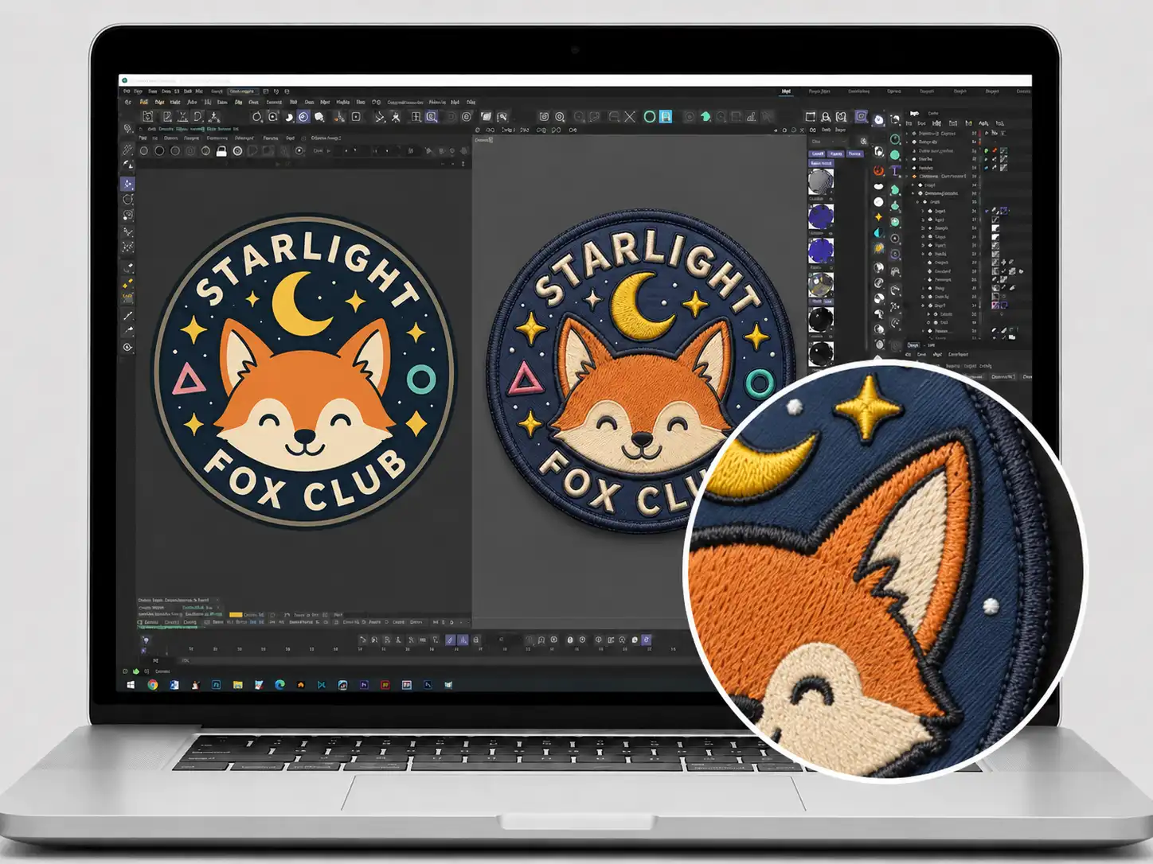Open the dropdown above the material thumbnails
The width and height of the screenshot is (1153, 864).
click(x=828, y=141)
